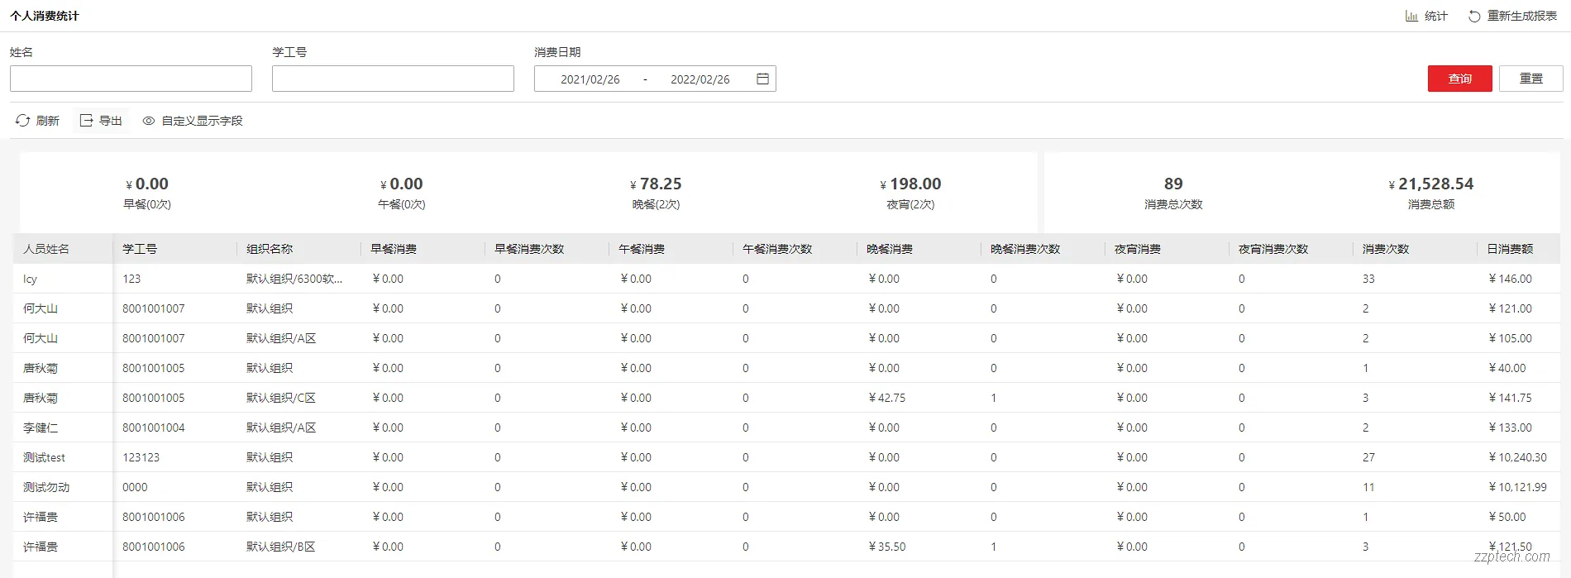The width and height of the screenshot is (1571, 578).
Task: Click the export (导出) icon
Action: (86, 121)
